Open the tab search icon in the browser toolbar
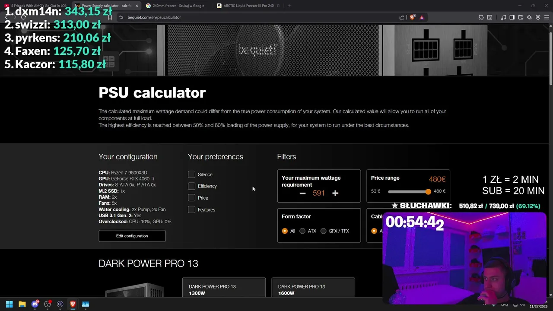This screenshot has height=311, width=553. [x=489, y=17]
